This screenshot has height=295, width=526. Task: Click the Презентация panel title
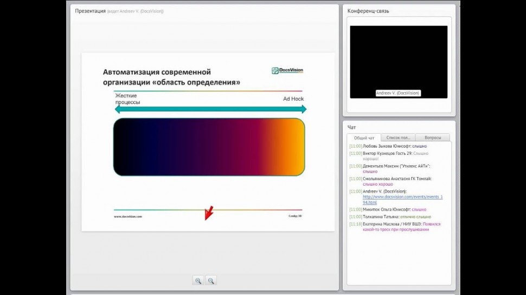90,11
